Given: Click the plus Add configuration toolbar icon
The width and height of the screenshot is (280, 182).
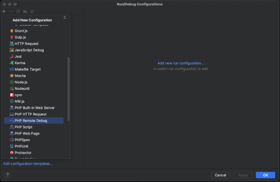Looking at the screenshot, I should coord(4,11).
